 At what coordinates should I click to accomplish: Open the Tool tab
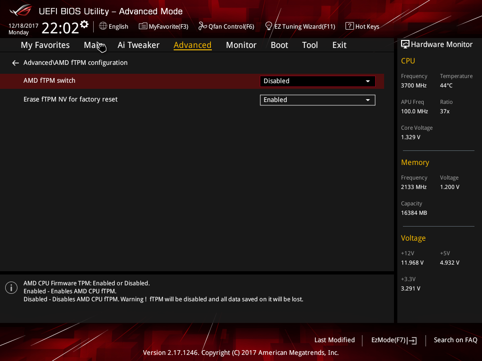[x=310, y=45]
